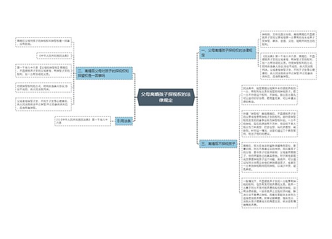Click connector junction left of the central topic
Screen dimensions: 332x239
pos(135,97)
